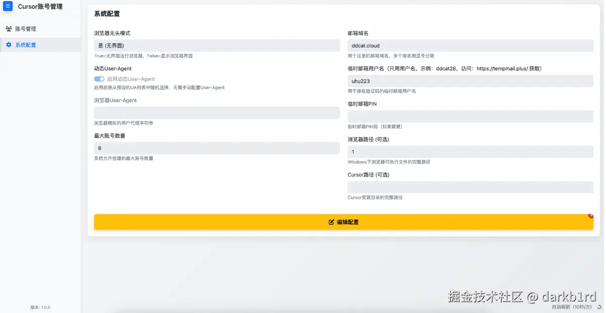Click the 最大账号数量 field containing 8

coord(217,148)
